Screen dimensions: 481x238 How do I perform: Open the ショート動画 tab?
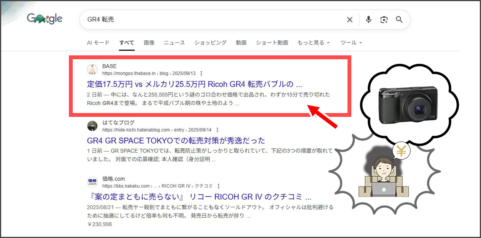272,43
